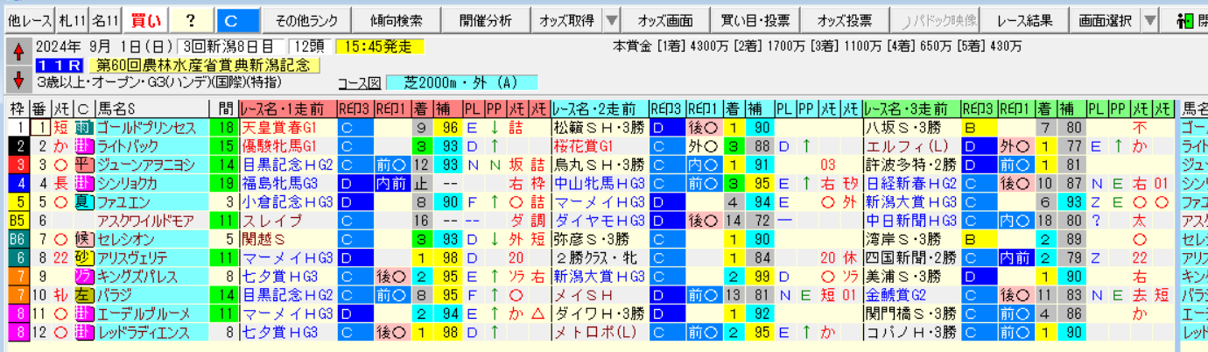Viewport: 1208px width, 352px height.
Task: Click the 平 mark beside ジューンアヲニヨシ
Action: coord(83,164)
